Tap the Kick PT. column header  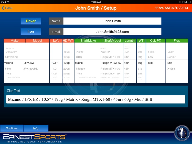pyautogui.click(x=155, y=41)
